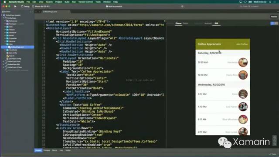Viewport: 279px width, 157px height.
Task: Click the status bar build indicator icon
Action: coord(107,7)
